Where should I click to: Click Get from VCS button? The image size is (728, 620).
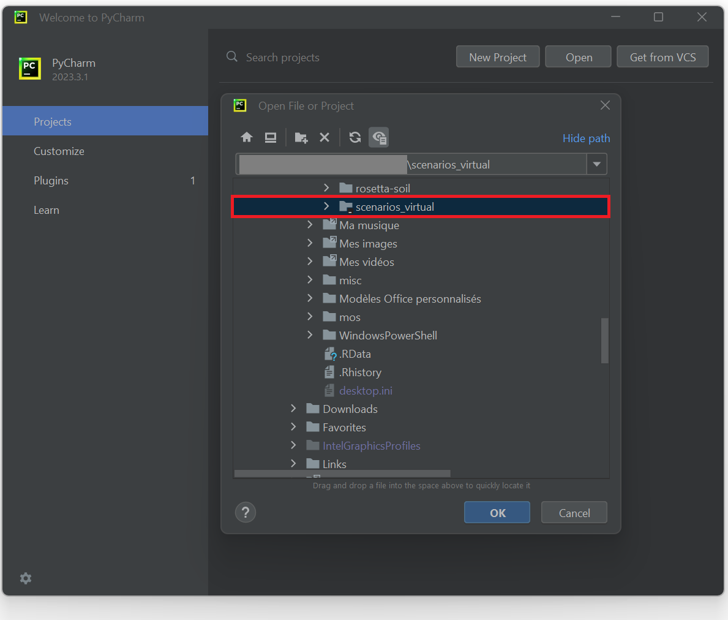[x=662, y=56]
